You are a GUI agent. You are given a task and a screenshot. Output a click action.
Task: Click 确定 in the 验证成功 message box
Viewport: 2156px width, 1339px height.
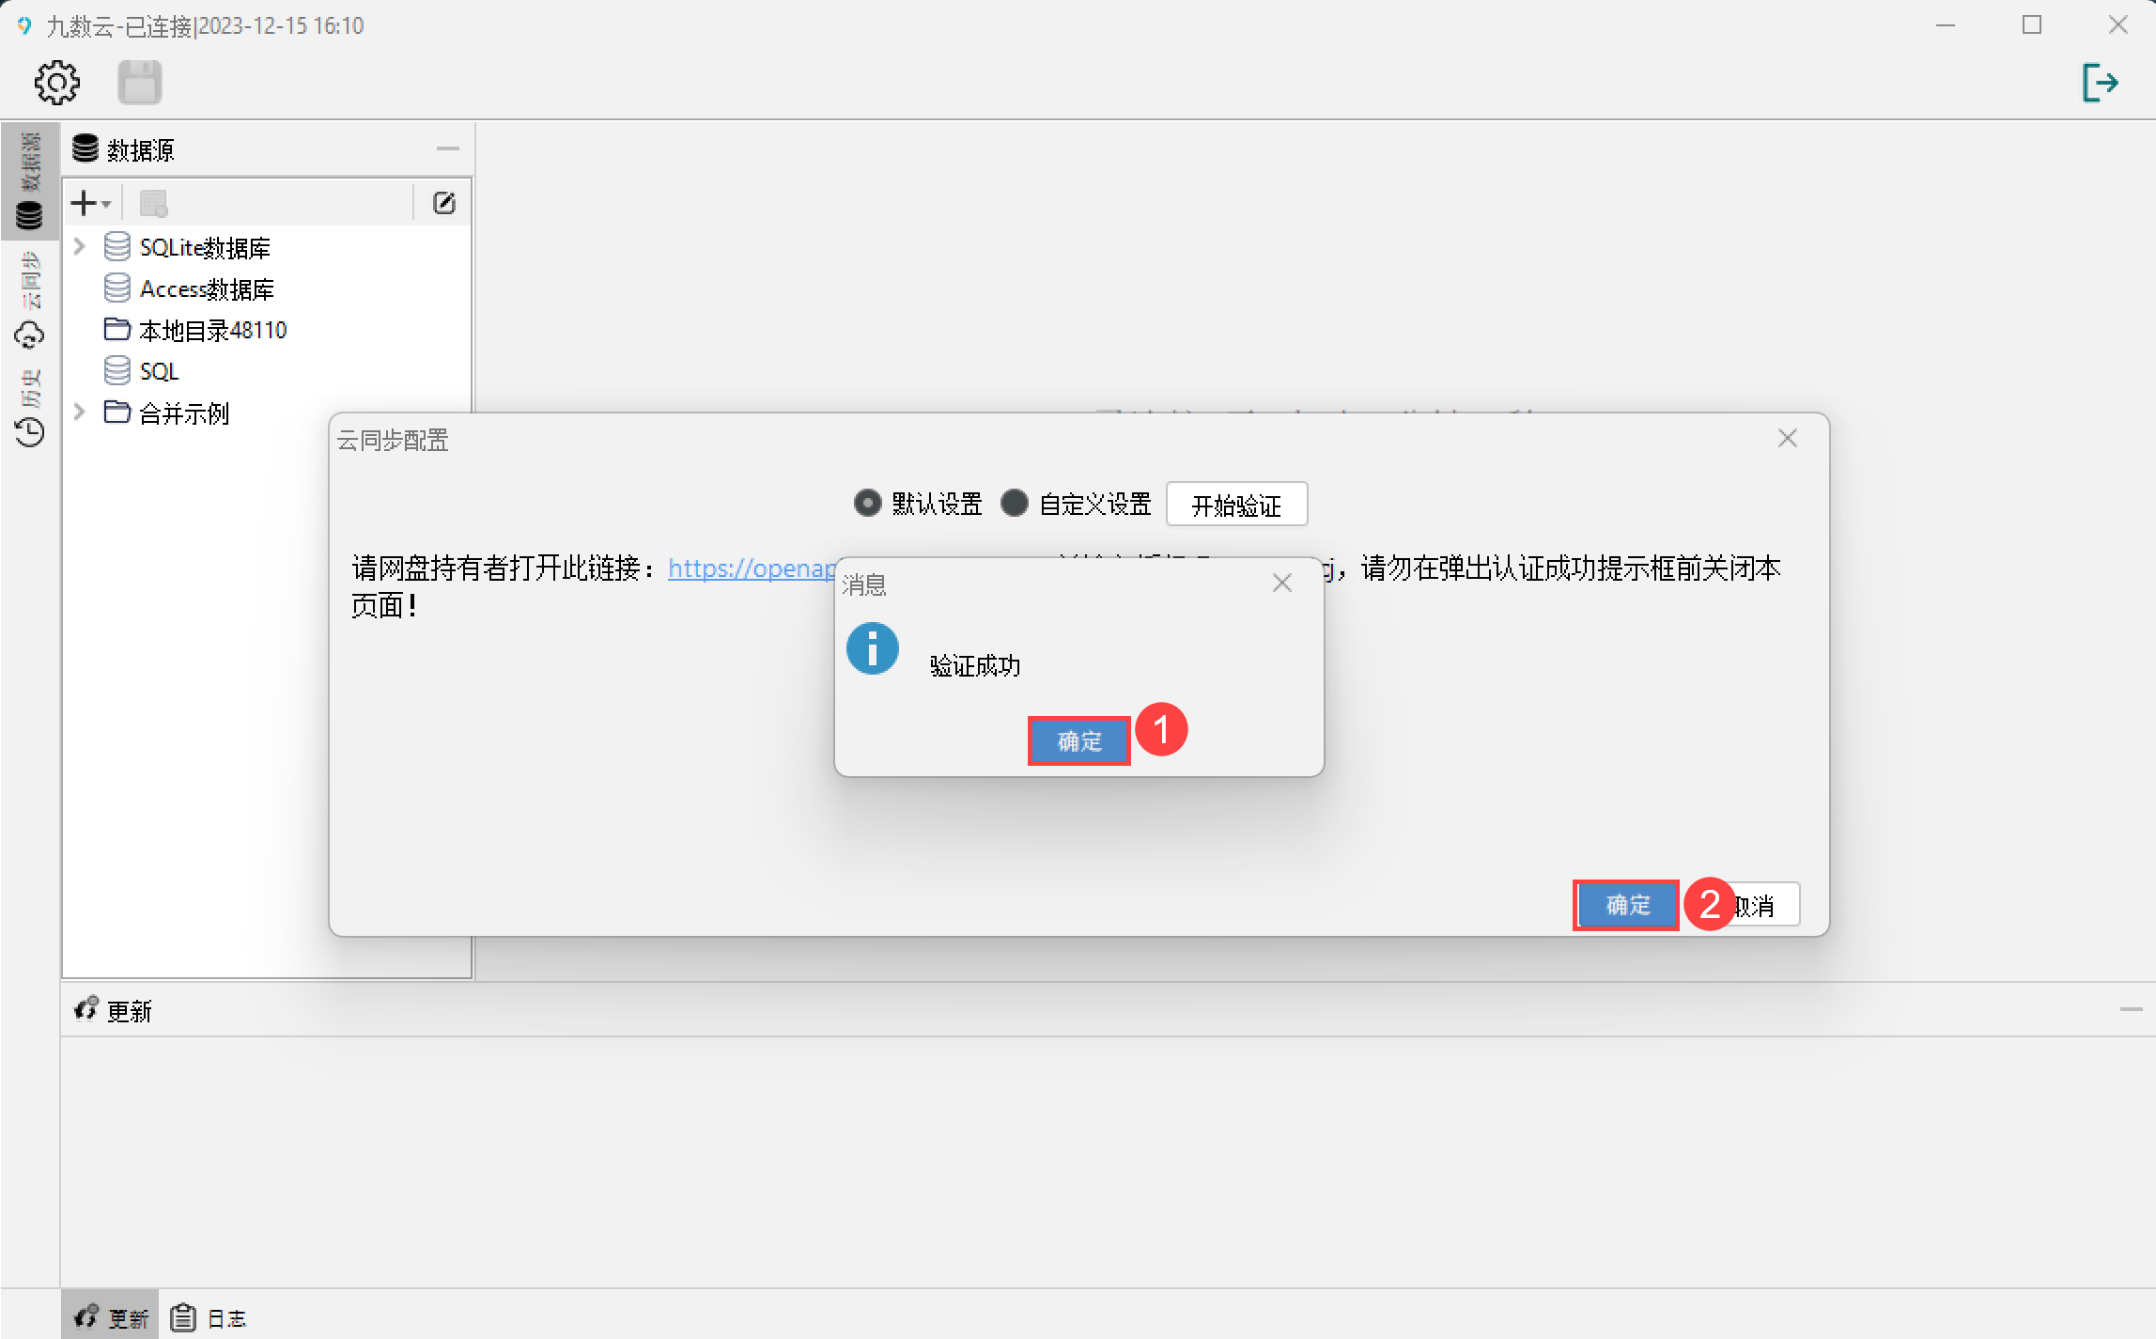pyautogui.click(x=1078, y=741)
